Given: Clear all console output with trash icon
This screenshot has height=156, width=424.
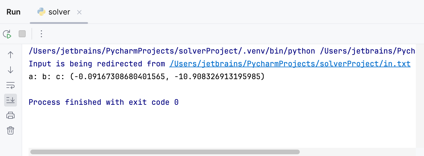Looking at the screenshot, I should pos(10,130).
